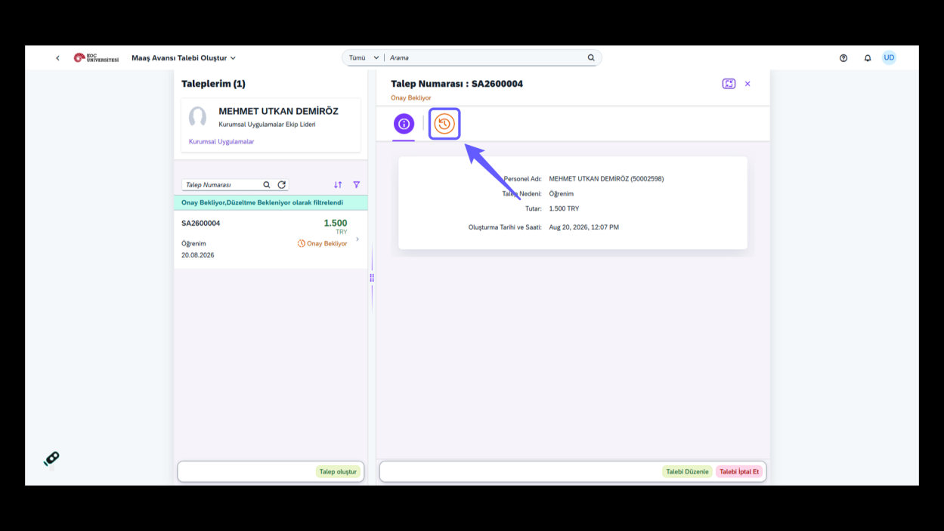Open the history clock tab icon
Viewport: 944px width, 531px height.
tap(444, 124)
